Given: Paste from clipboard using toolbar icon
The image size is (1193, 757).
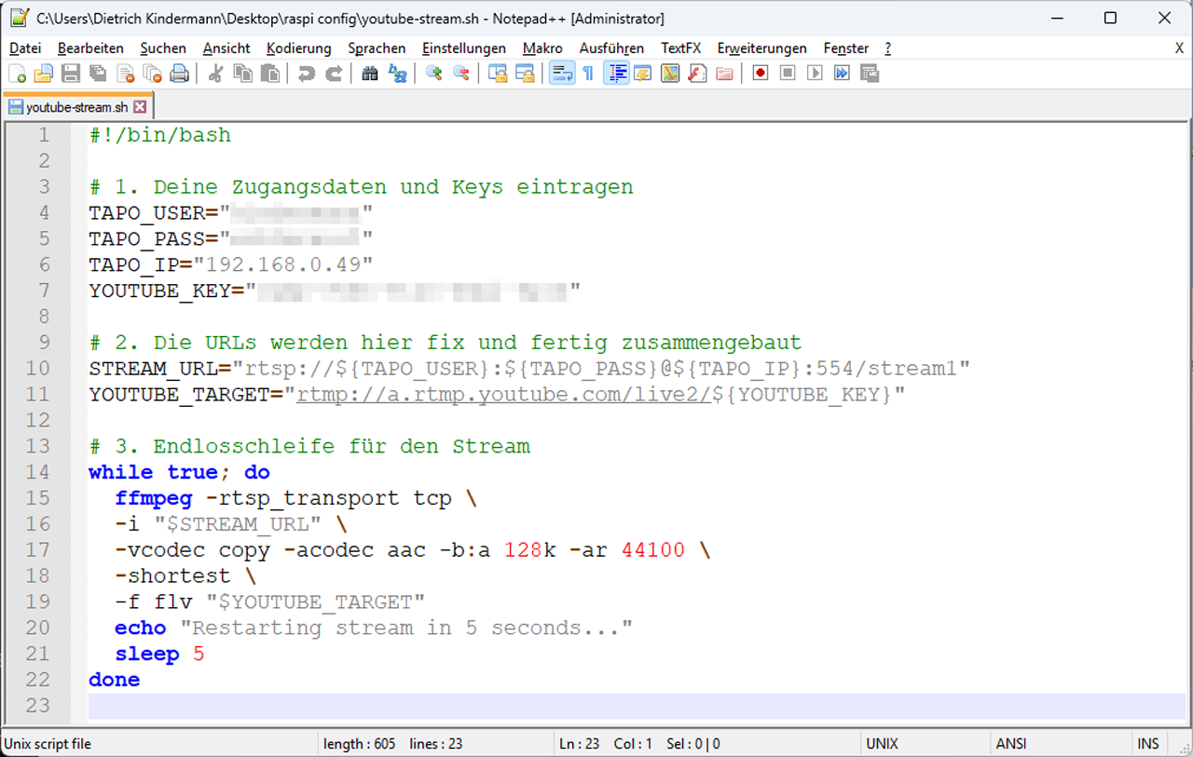Looking at the screenshot, I should [269, 74].
